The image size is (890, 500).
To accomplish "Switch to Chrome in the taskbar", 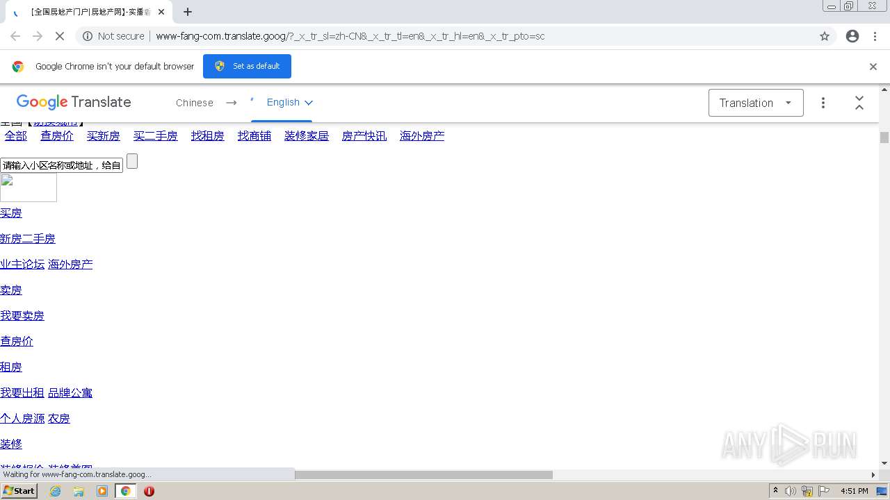I will coord(125,491).
